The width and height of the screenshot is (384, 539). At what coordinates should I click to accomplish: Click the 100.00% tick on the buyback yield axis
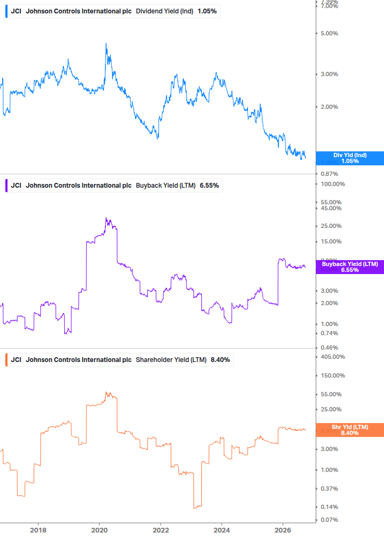point(333,184)
